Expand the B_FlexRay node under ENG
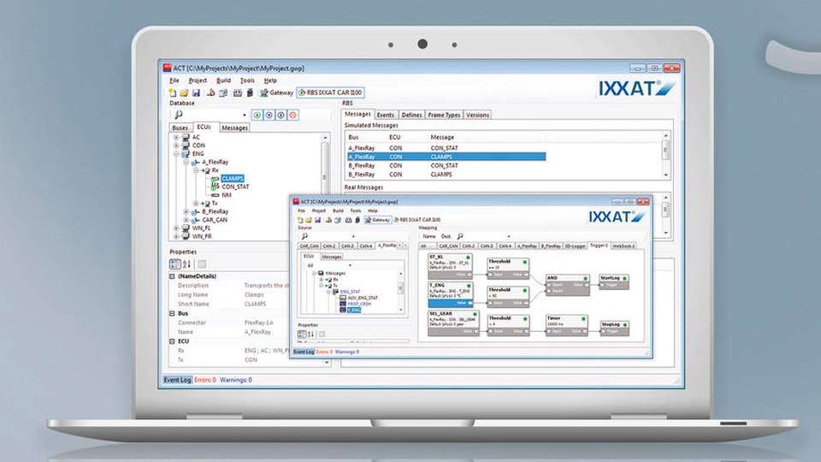 [x=186, y=211]
